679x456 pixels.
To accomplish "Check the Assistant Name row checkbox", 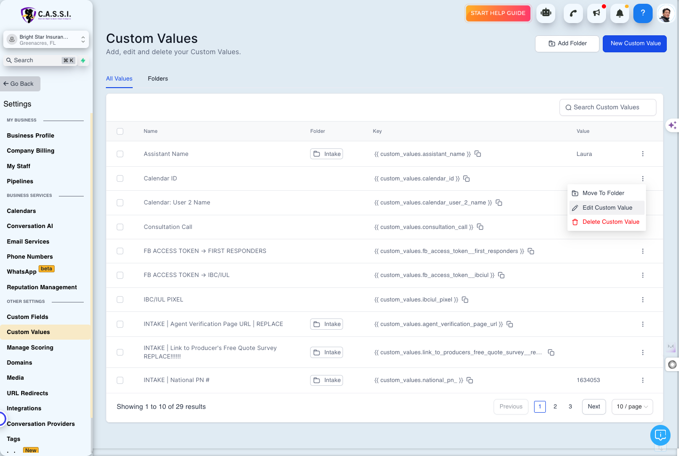I will [x=120, y=154].
